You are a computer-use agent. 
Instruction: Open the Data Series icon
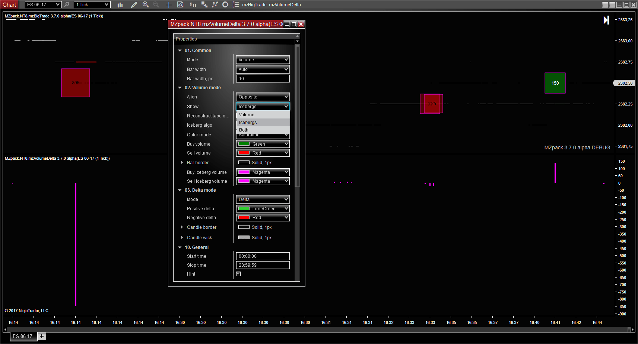coord(204,4)
